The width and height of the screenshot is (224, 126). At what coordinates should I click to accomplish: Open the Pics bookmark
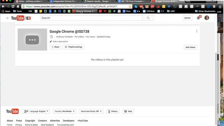point(127,11)
